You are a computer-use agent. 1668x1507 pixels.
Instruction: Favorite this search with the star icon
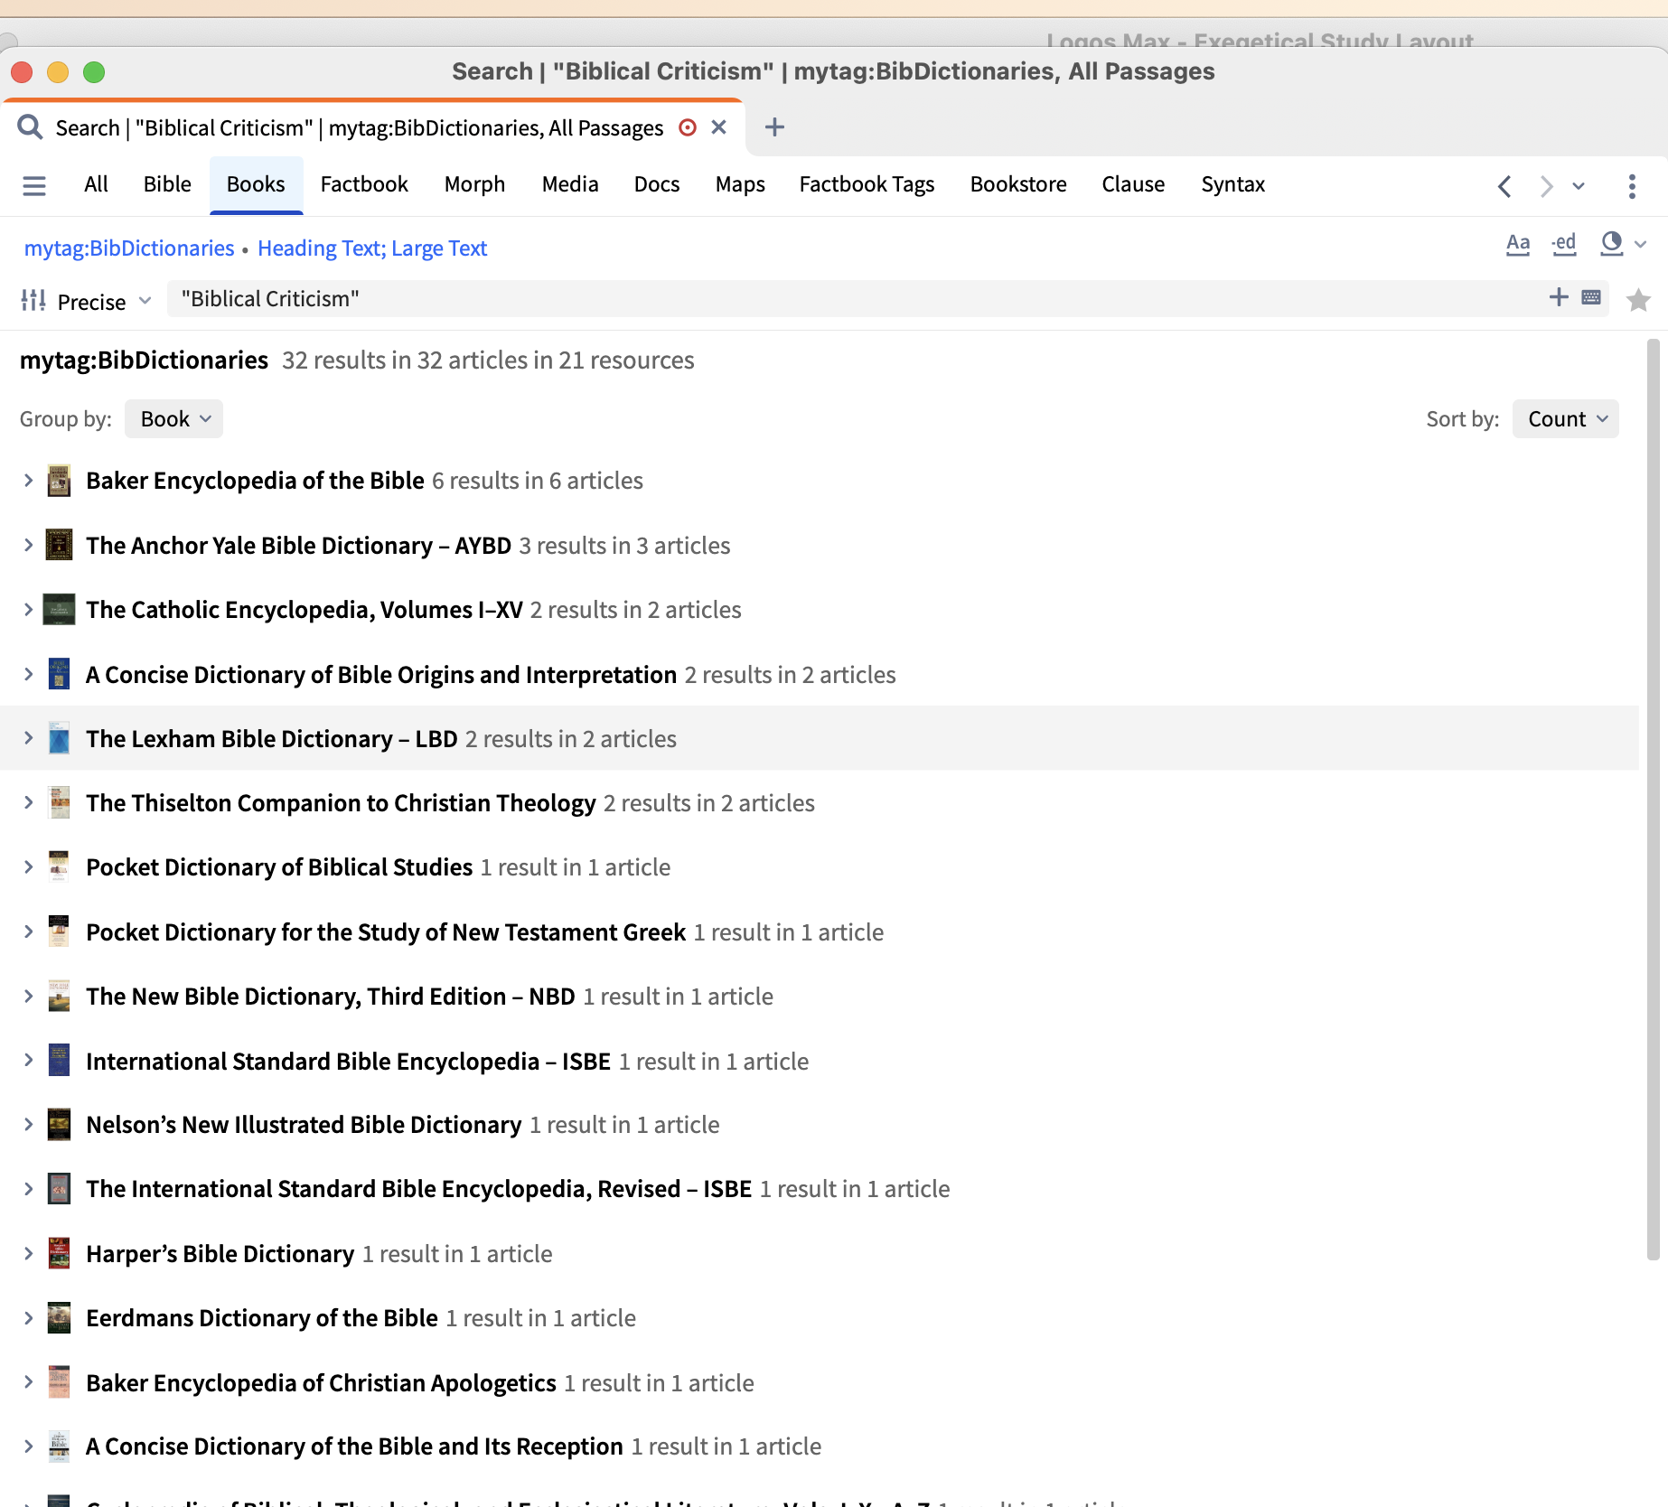[1638, 300]
